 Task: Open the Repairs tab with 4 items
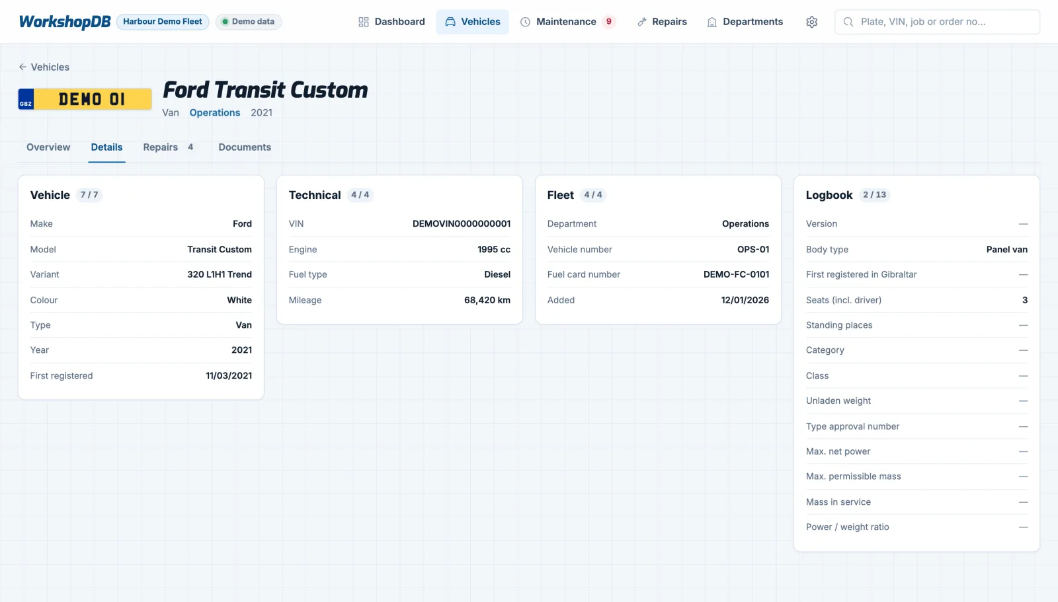pyautogui.click(x=169, y=147)
